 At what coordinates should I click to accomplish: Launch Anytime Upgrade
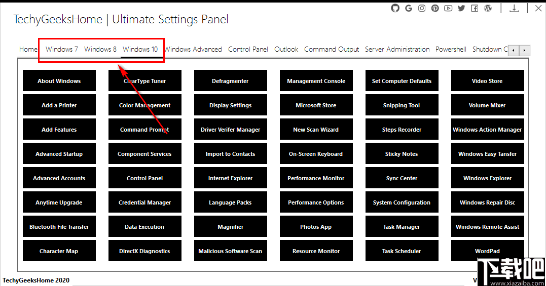point(59,202)
